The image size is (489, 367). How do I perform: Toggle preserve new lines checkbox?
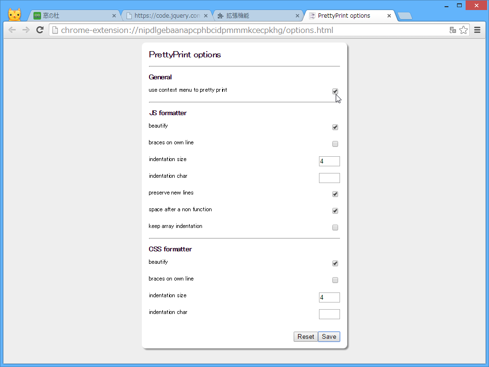(335, 194)
